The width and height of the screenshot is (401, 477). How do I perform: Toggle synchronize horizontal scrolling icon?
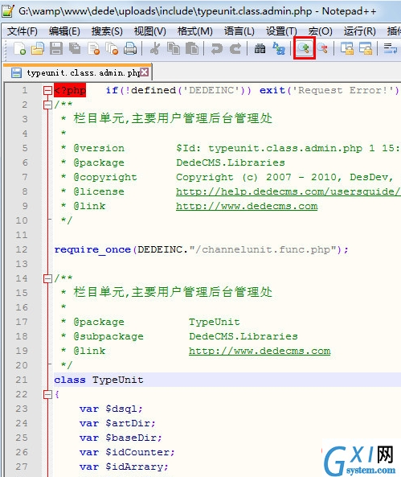(x=366, y=49)
